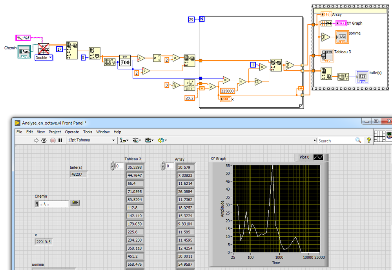Click the taille(s) indicator terminal
Viewport: 392px width, 270px height.
pos(363,77)
